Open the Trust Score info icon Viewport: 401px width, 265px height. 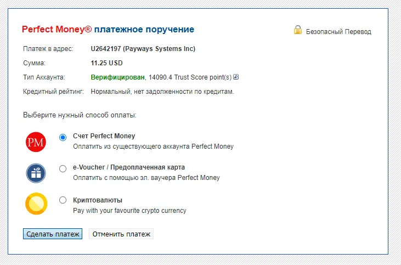(x=236, y=77)
